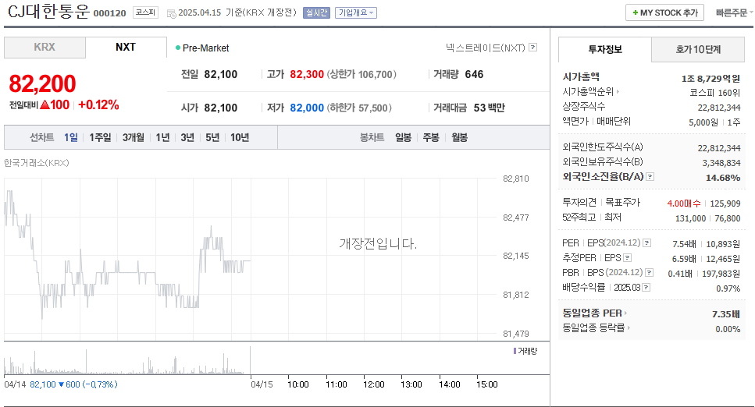755x407 pixels.
Task: Click the help icon beside 배당수익률 2025.03
Action: click(x=646, y=287)
